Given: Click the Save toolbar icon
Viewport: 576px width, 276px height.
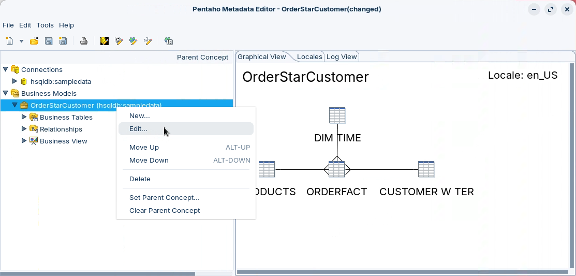Looking at the screenshot, I should (x=49, y=41).
